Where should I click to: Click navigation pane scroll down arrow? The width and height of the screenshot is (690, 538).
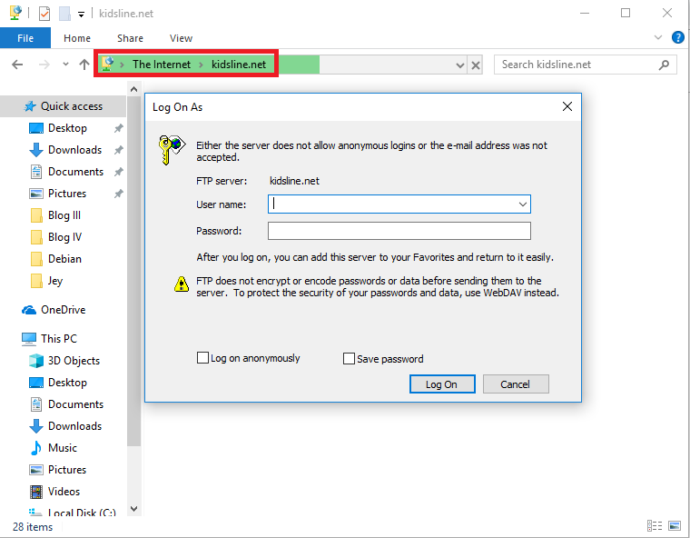pos(134,509)
